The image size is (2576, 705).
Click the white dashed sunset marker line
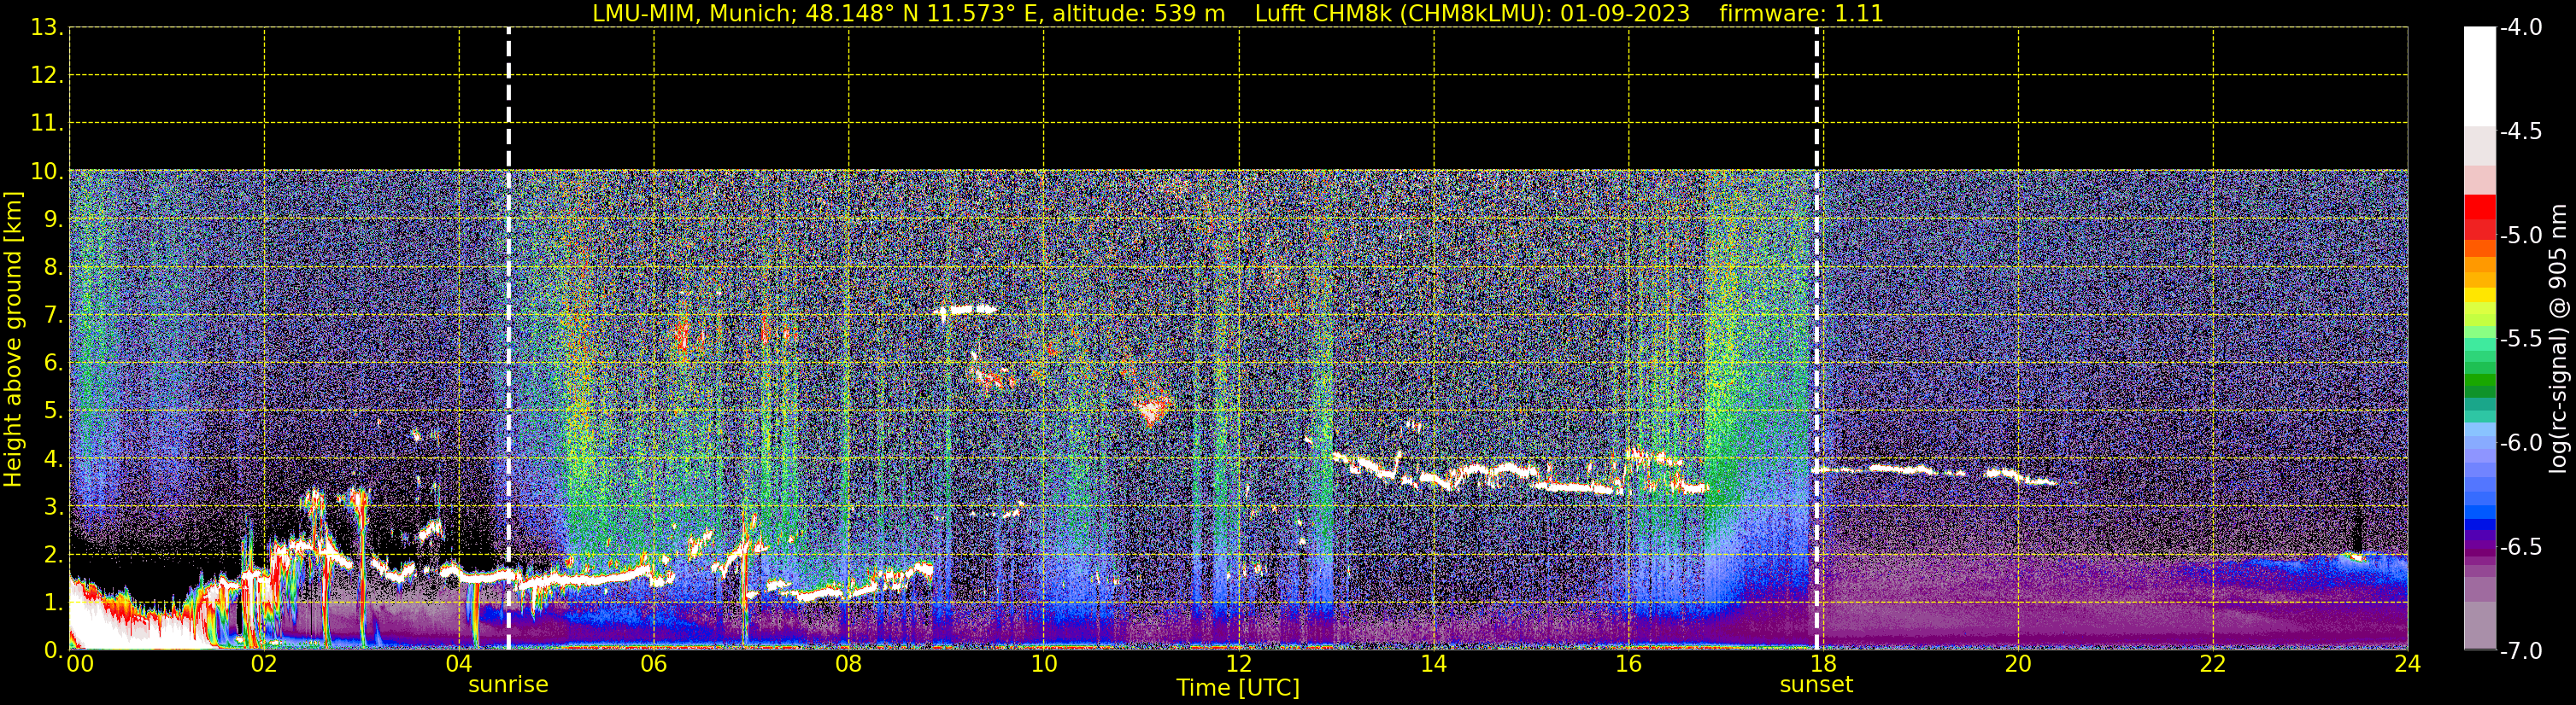(1817, 340)
